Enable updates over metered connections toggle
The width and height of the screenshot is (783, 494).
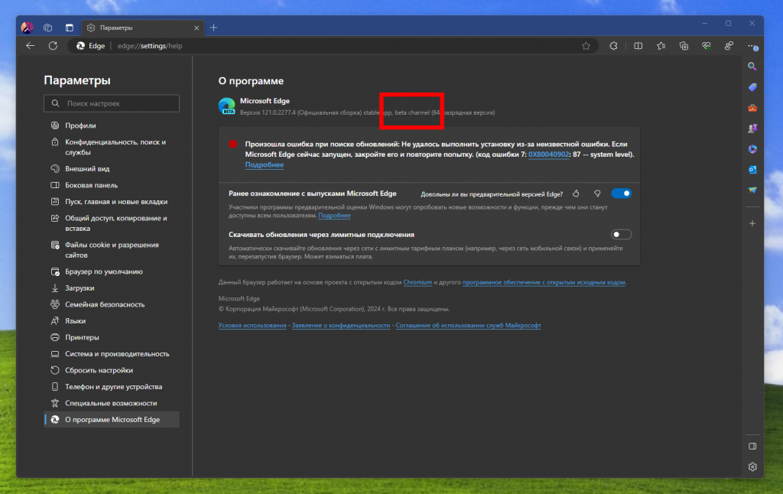tap(621, 235)
